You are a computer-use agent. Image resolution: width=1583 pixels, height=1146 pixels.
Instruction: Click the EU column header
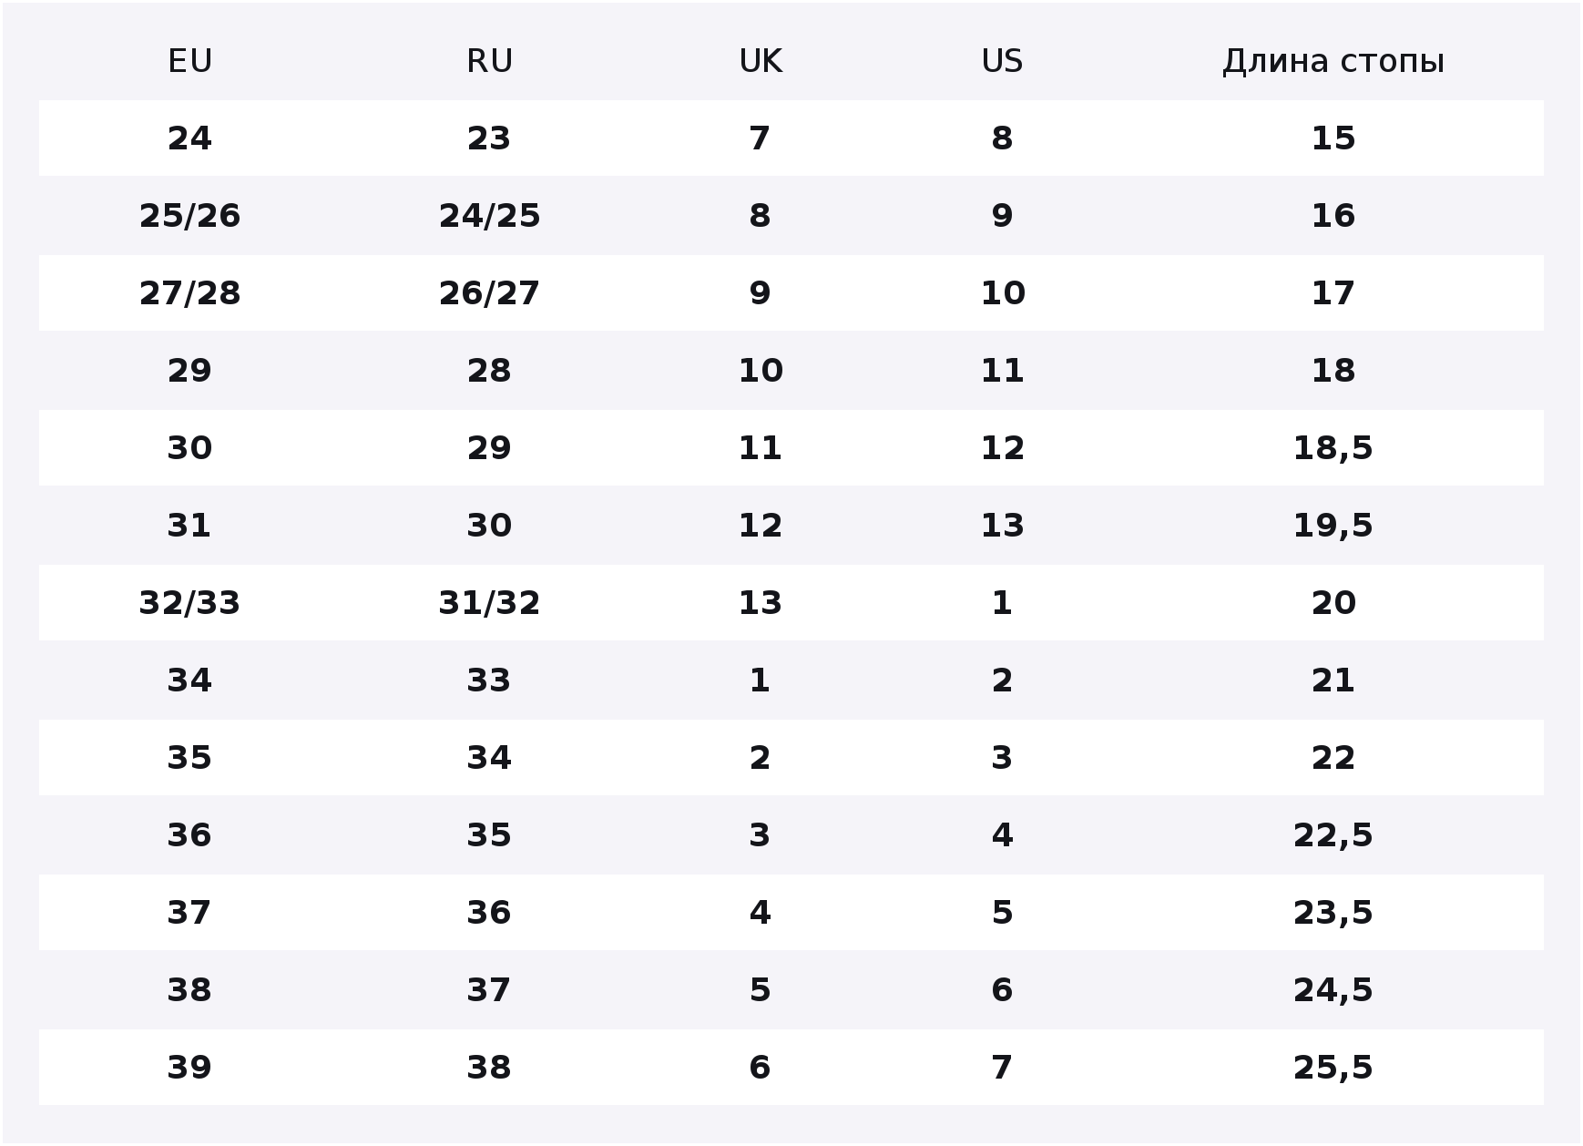[189, 61]
